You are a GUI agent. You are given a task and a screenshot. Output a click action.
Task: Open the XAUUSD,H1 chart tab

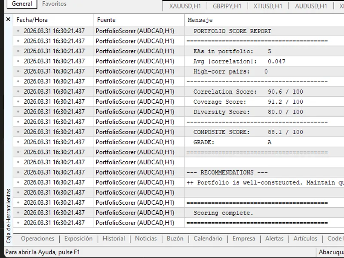tap(185, 6)
